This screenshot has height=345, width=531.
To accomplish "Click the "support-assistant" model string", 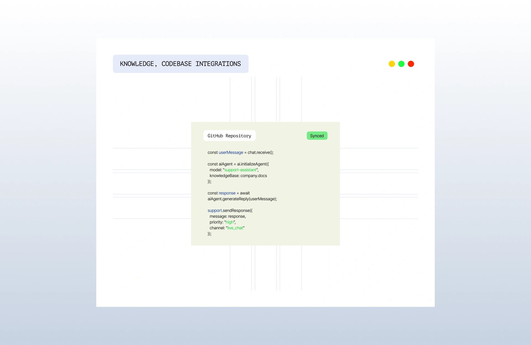I will pyautogui.click(x=240, y=170).
